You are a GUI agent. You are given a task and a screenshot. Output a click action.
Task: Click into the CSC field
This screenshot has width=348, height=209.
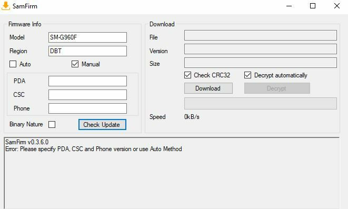(87, 95)
